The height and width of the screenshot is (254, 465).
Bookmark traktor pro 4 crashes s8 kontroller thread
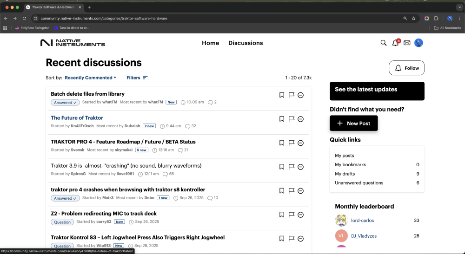click(x=282, y=191)
